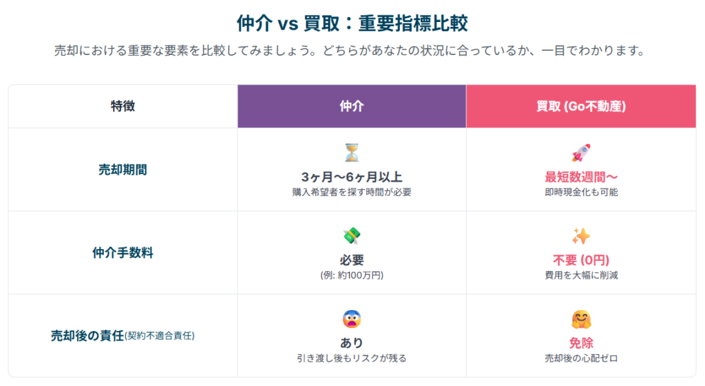
Task: Click the fearful face emoji icon
Action: coord(352,319)
